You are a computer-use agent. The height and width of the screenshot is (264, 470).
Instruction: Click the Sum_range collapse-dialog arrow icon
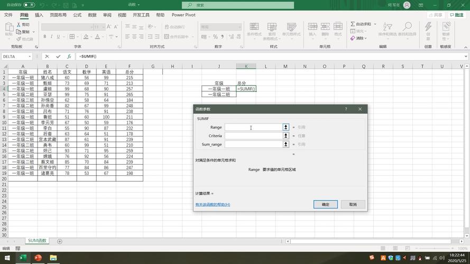286,144
